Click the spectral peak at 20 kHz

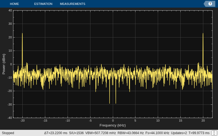tap(203, 33)
